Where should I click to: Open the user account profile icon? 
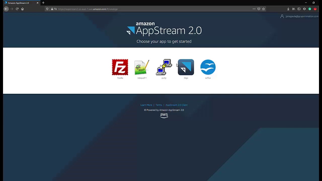click(x=282, y=16)
